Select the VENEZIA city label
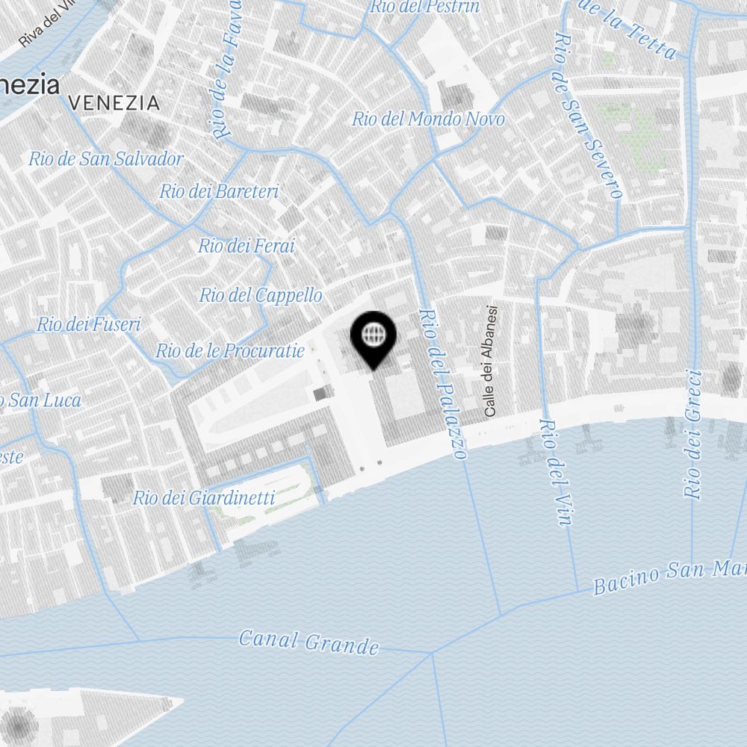The width and height of the screenshot is (747, 747). coord(114,103)
